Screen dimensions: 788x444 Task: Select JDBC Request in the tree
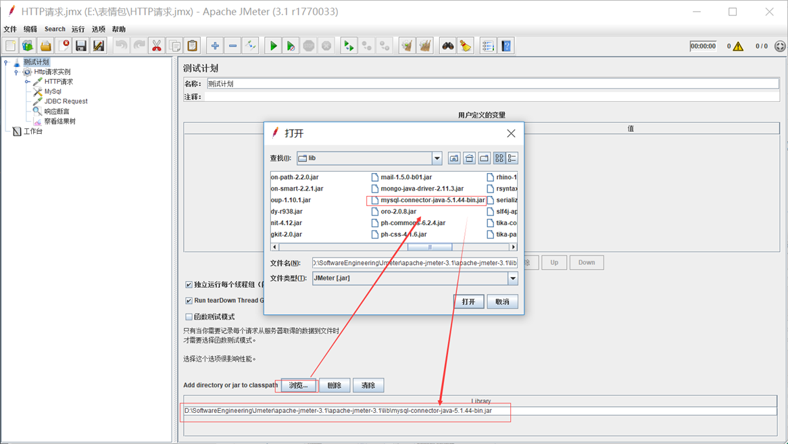(66, 101)
